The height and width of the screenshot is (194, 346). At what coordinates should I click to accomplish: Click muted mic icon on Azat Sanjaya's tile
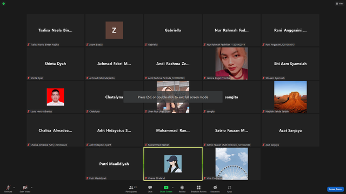(x=263, y=145)
